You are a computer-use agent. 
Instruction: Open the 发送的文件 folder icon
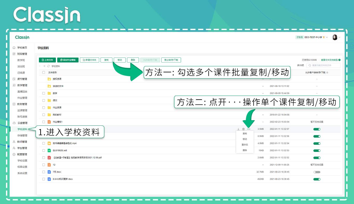pos(49,86)
